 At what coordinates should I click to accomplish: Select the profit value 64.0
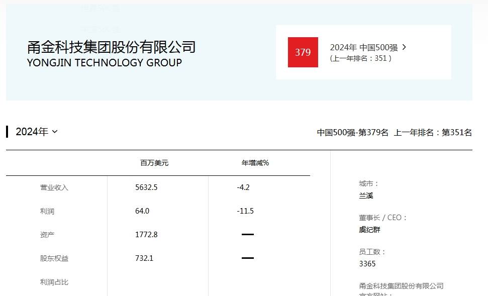click(x=142, y=211)
